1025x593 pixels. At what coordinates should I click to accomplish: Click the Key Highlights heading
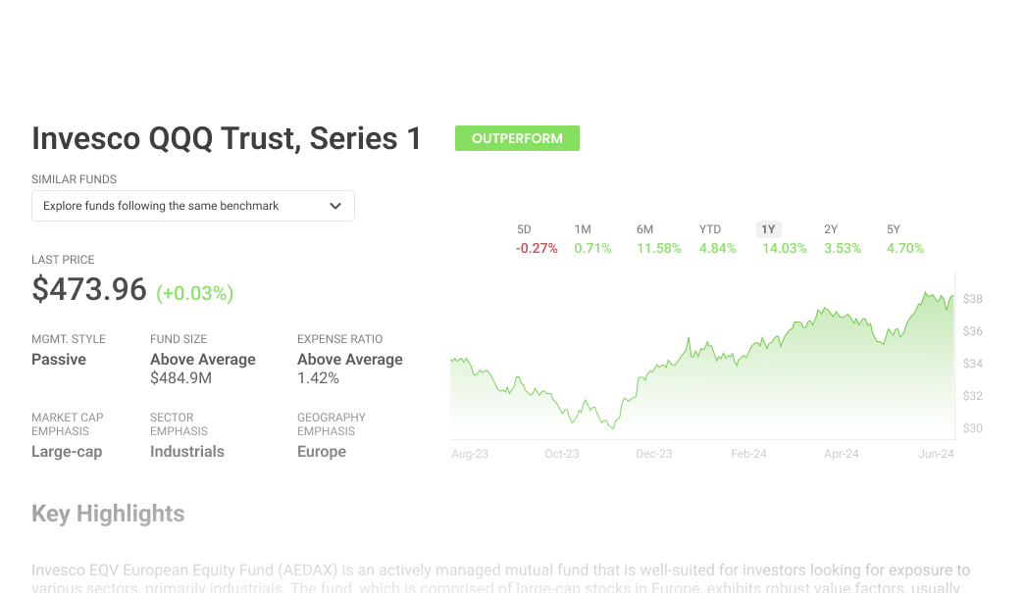point(108,514)
